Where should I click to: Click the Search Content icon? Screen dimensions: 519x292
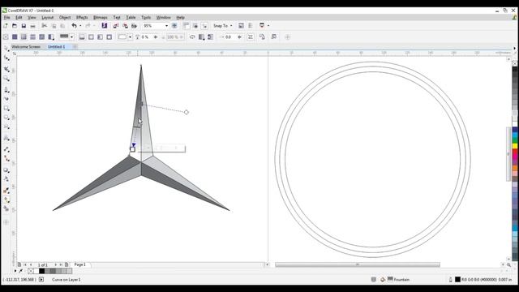105,25
